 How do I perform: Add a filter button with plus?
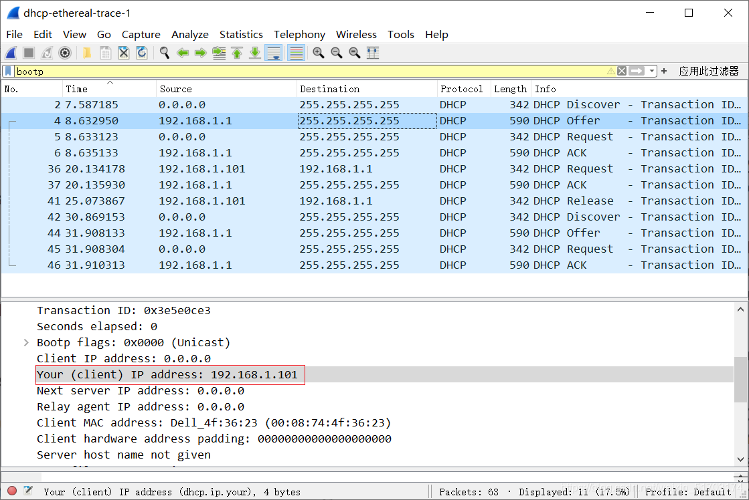pos(663,71)
